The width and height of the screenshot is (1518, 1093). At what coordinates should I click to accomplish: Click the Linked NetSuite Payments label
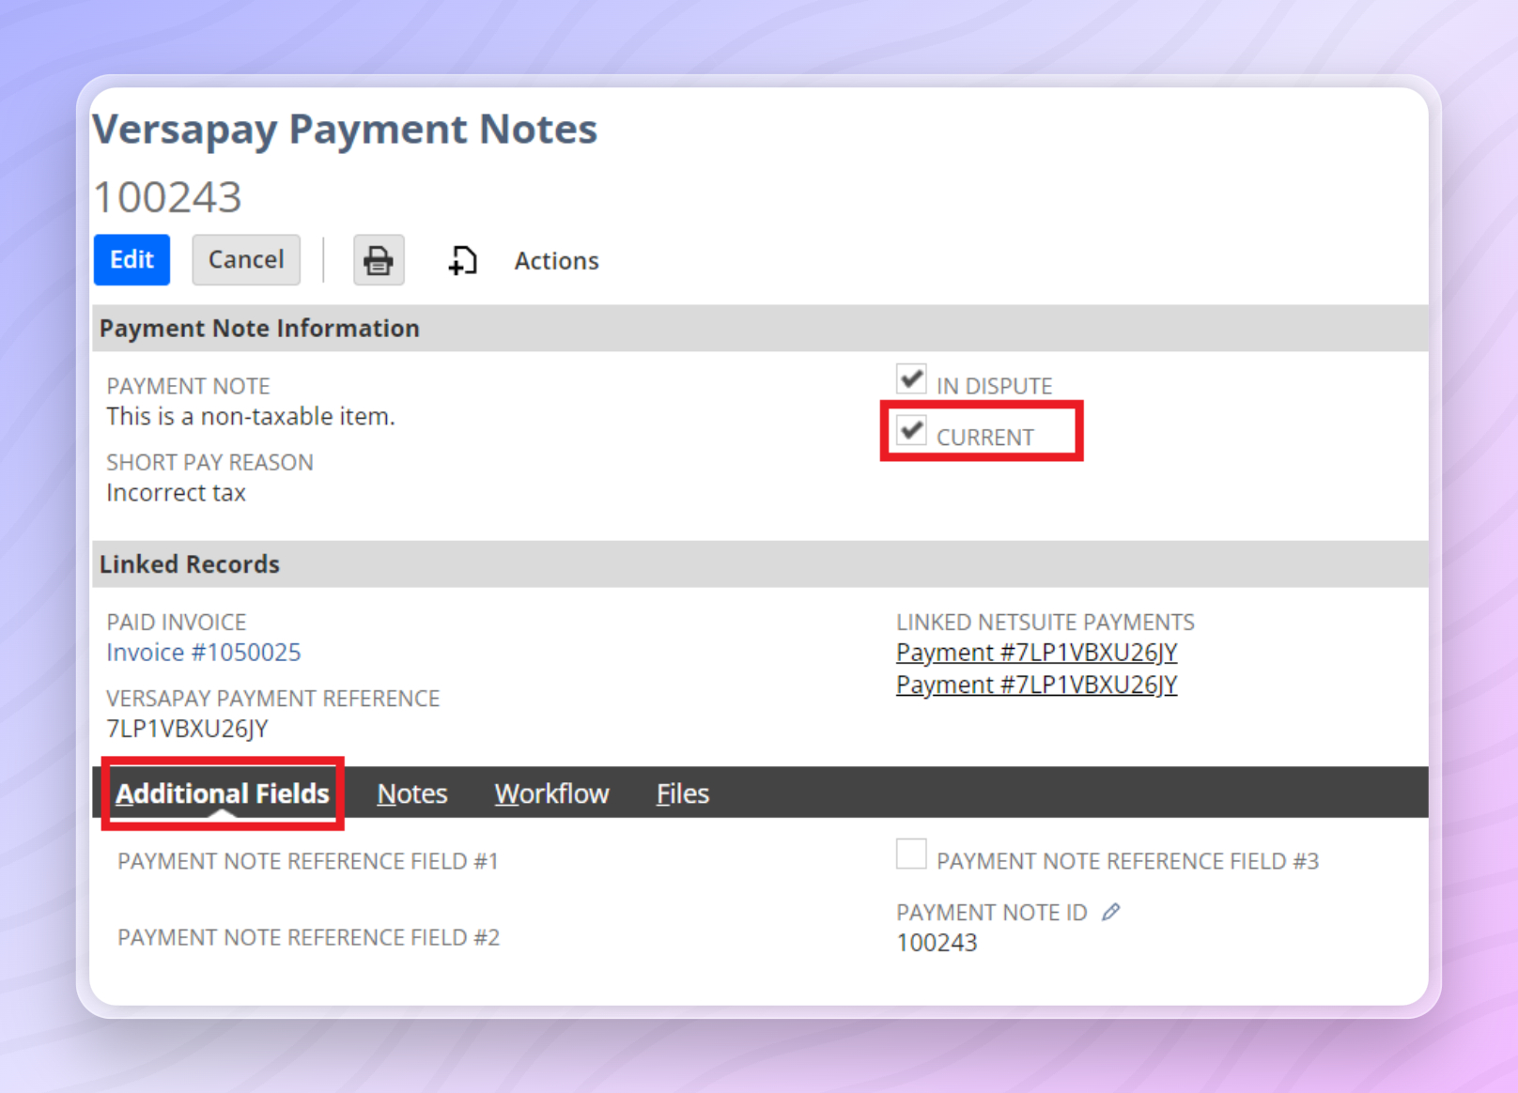tap(1046, 623)
